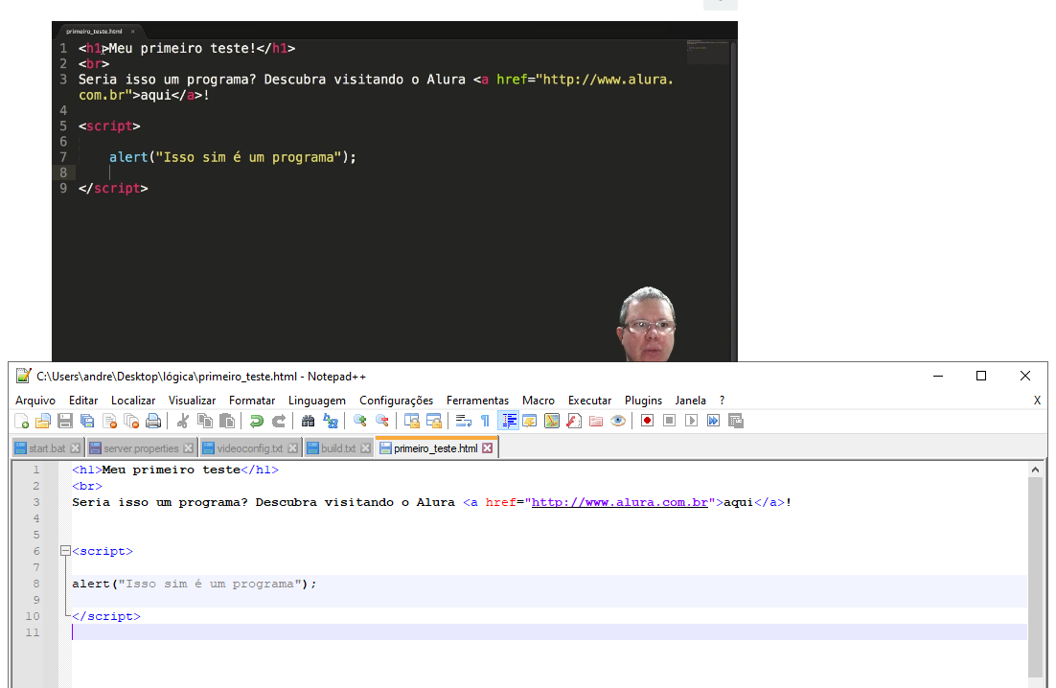This screenshot has width=1056, height=688.
Task: Toggle Show all characters pilcrow icon
Action: pos(485,421)
